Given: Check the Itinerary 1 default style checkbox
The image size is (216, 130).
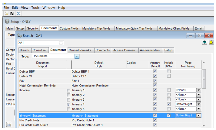Looking at the screenshot, I should [x=68, y=90].
